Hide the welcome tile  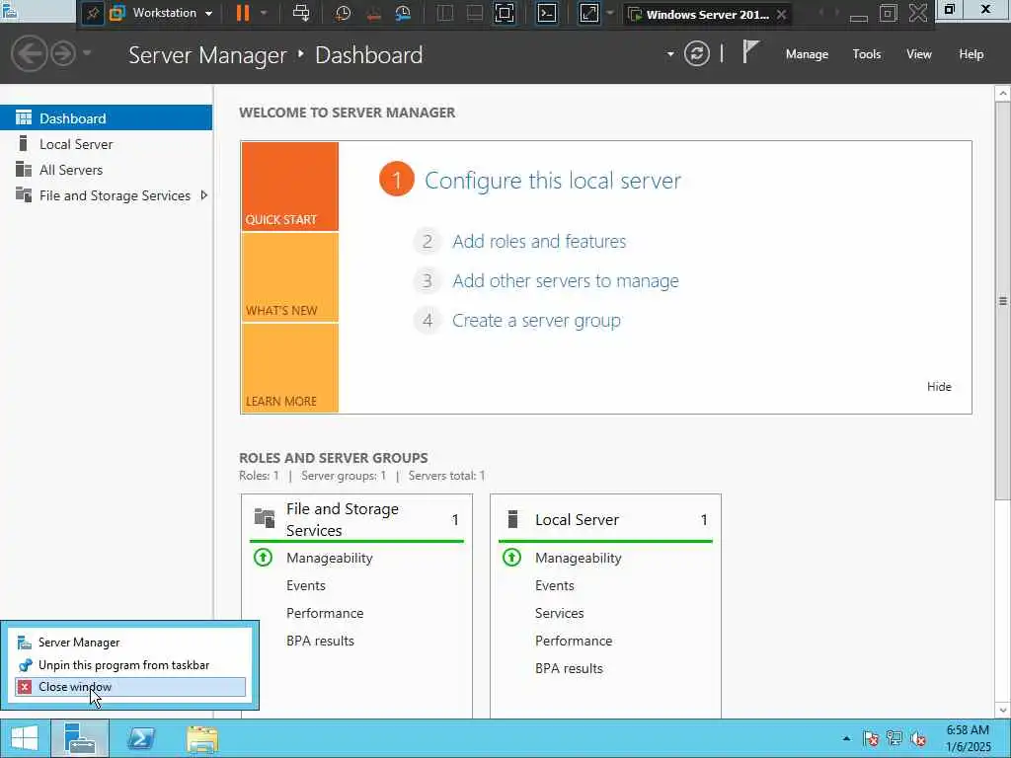click(939, 386)
